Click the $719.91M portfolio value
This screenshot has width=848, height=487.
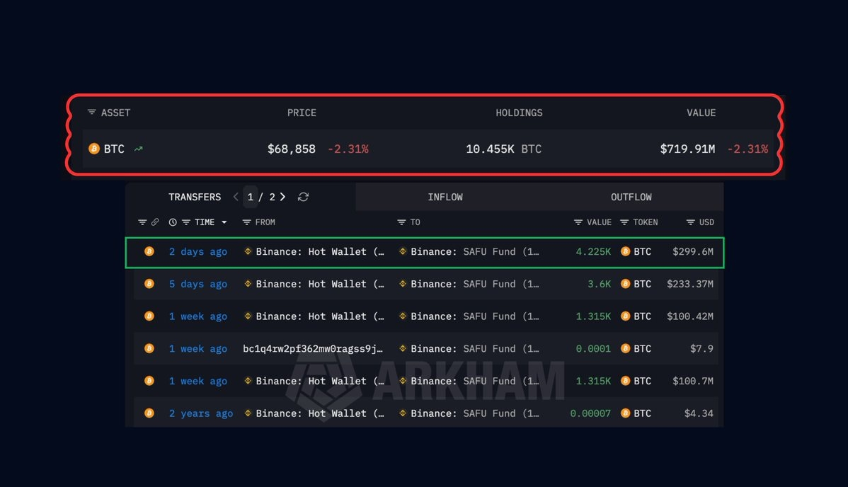[687, 149]
